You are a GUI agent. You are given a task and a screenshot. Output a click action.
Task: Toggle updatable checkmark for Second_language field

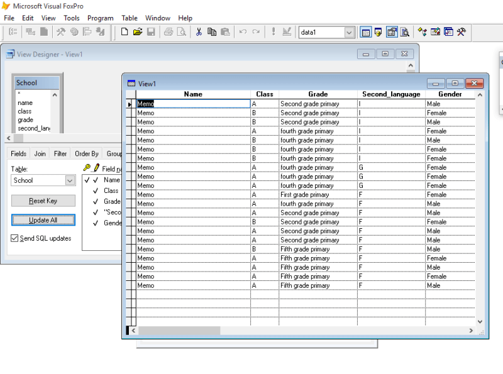(96, 212)
